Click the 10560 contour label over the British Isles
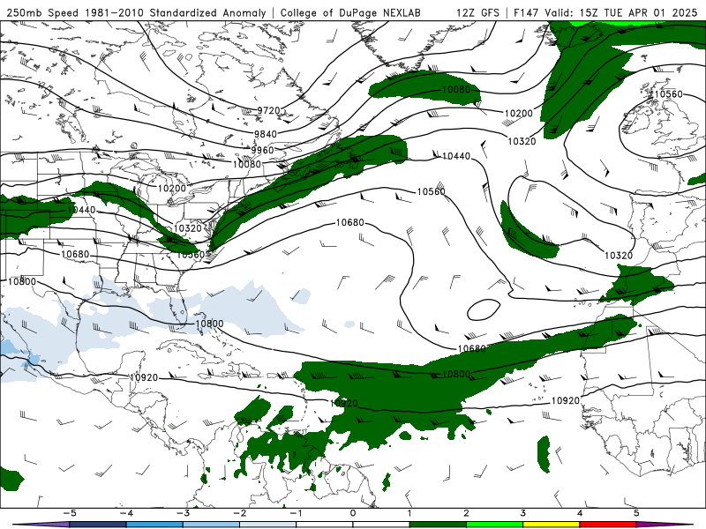 (668, 93)
